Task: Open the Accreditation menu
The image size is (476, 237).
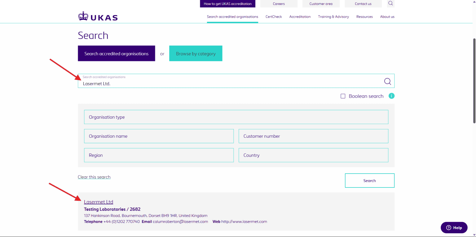Action: click(x=300, y=17)
